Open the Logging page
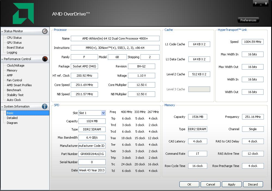272x191 pixels. [x=12, y=52]
